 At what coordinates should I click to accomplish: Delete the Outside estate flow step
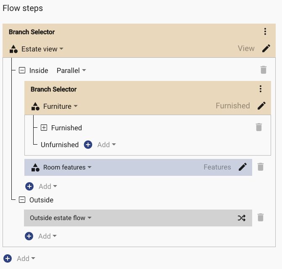tap(261, 218)
